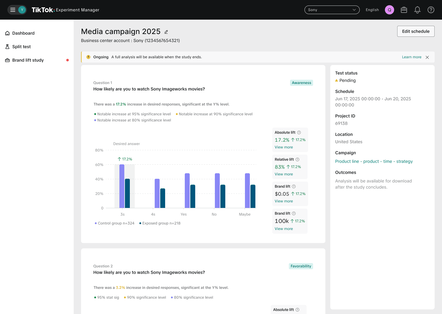The height and width of the screenshot is (314, 442).
Task: Click the TikTok Experiment Manager logo
Action: 65,10
